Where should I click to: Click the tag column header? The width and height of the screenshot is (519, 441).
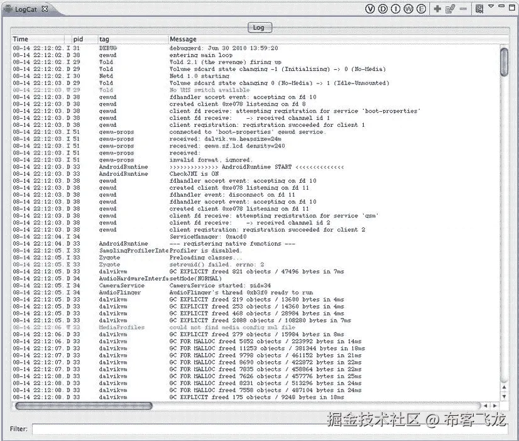point(133,39)
